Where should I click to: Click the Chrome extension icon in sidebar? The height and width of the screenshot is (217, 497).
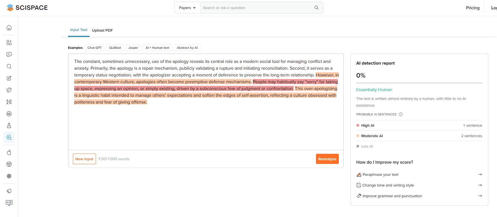click(9, 164)
